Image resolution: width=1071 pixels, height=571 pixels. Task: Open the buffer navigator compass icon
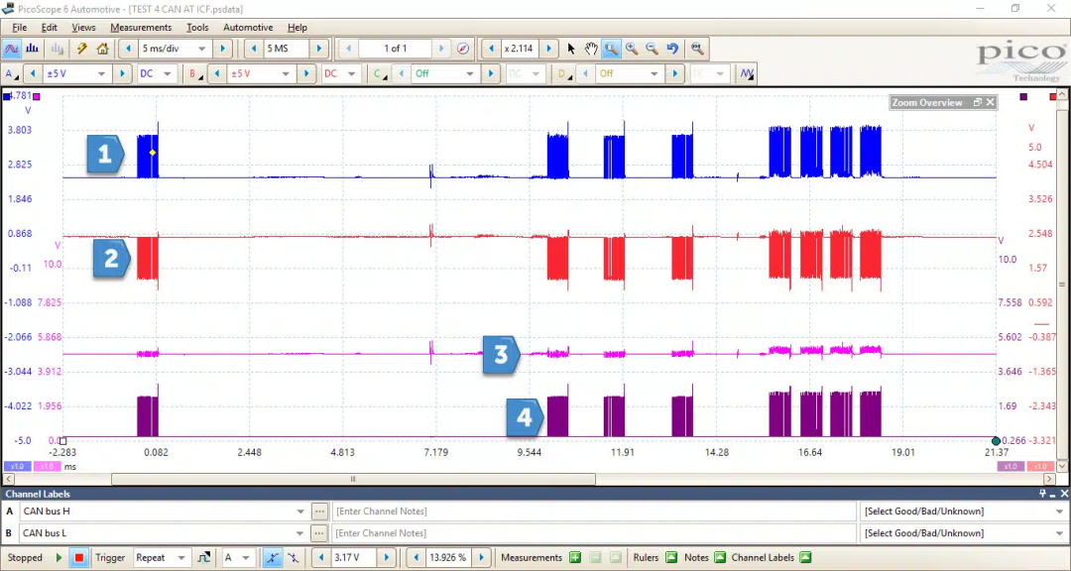coord(463,49)
